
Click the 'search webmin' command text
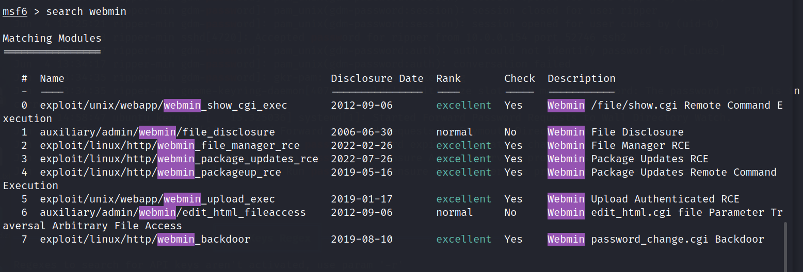86,11
